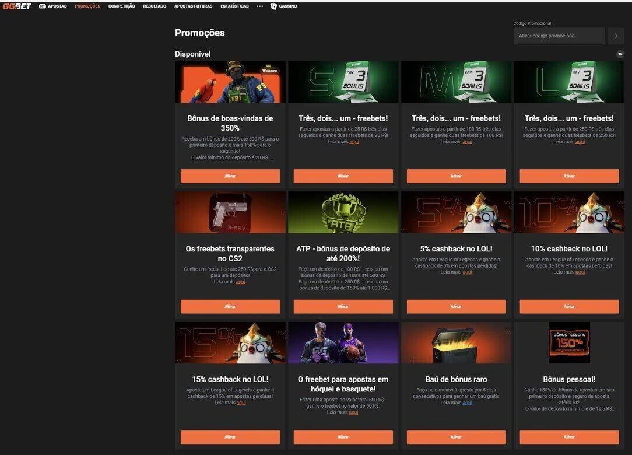Open the green 'M' Day 3 Bonus banner
Viewport: 632px width, 455px height.
(x=457, y=82)
